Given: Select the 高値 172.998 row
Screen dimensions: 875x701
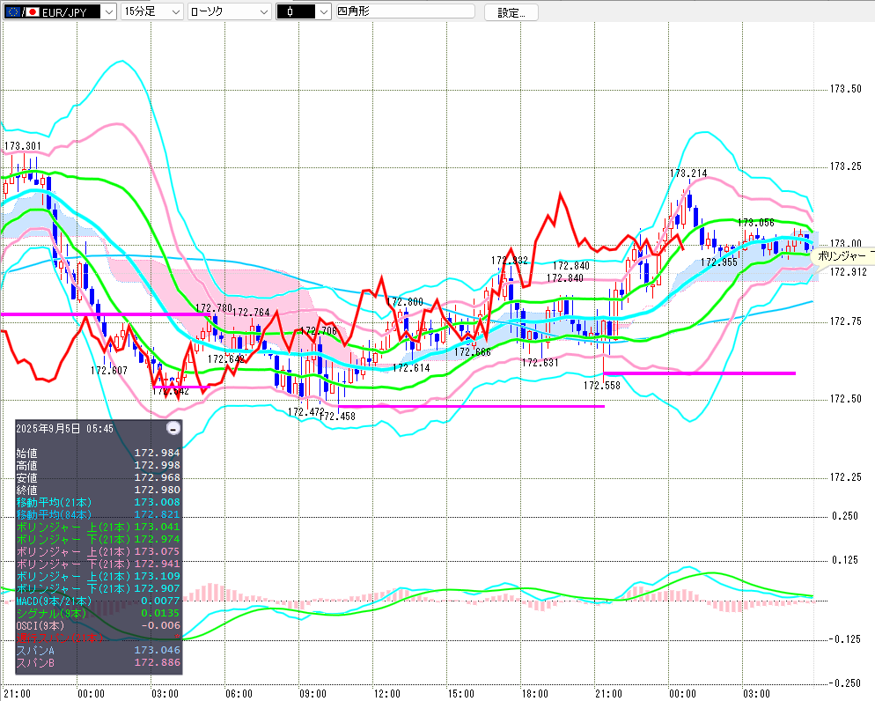Looking at the screenshot, I should [x=99, y=465].
